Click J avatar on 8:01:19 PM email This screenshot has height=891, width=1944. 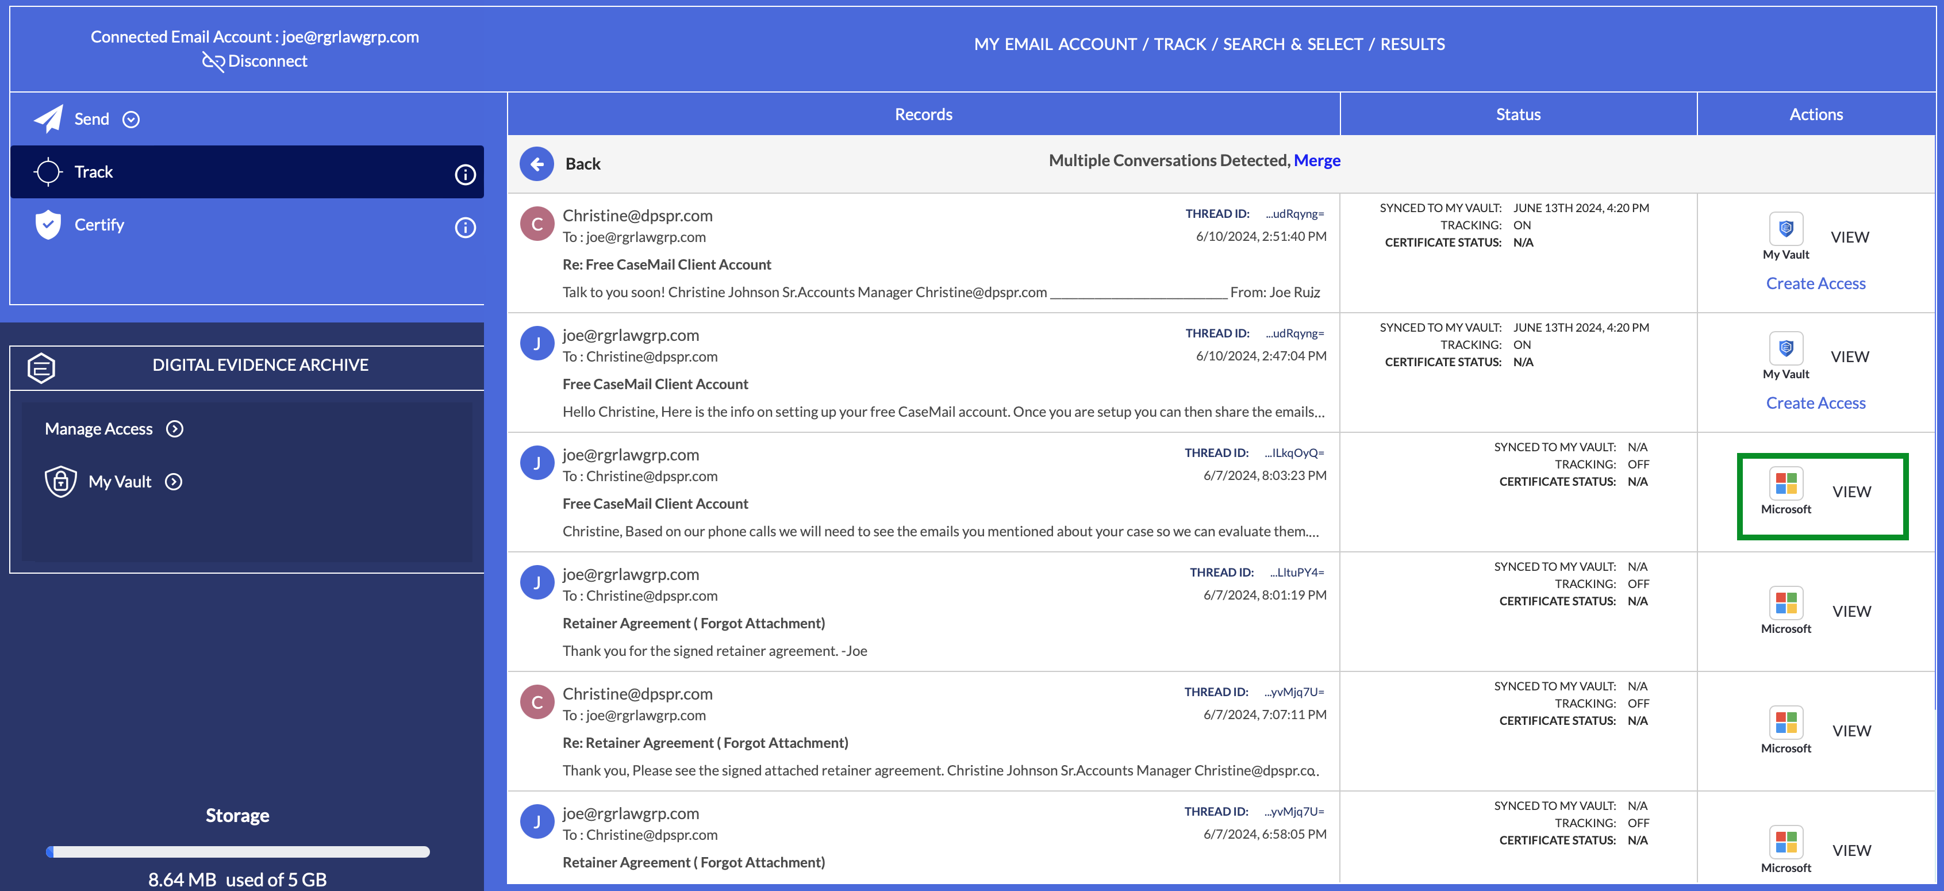[x=537, y=582]
